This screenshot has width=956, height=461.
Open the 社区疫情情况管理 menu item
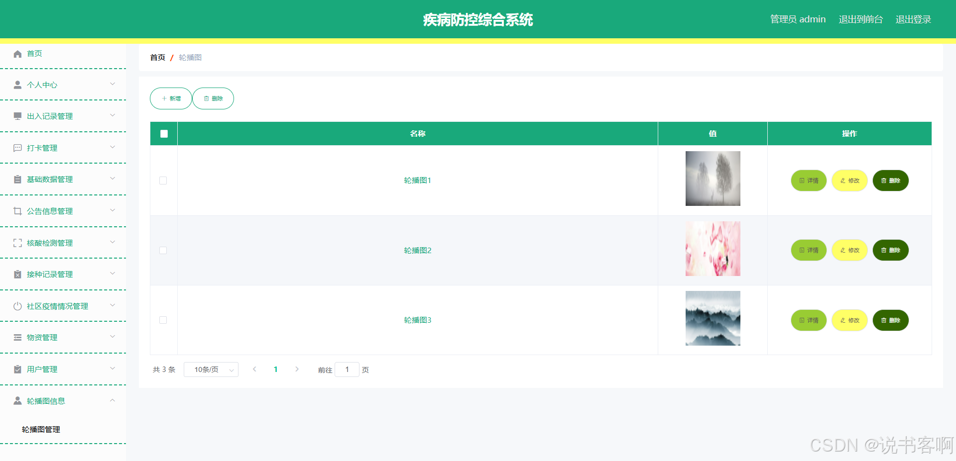pyautogui.click(x=63, y=306)
